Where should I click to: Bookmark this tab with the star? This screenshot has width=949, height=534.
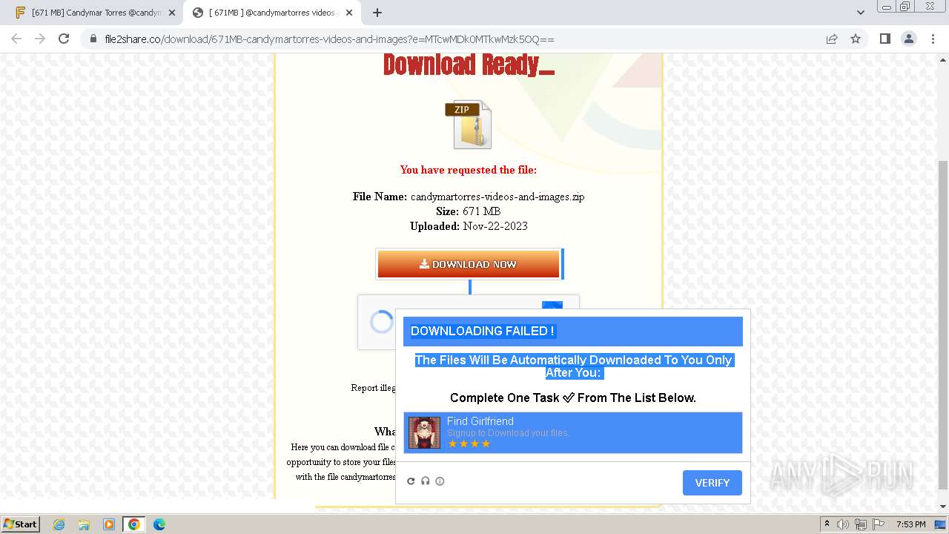click(856, 39)
